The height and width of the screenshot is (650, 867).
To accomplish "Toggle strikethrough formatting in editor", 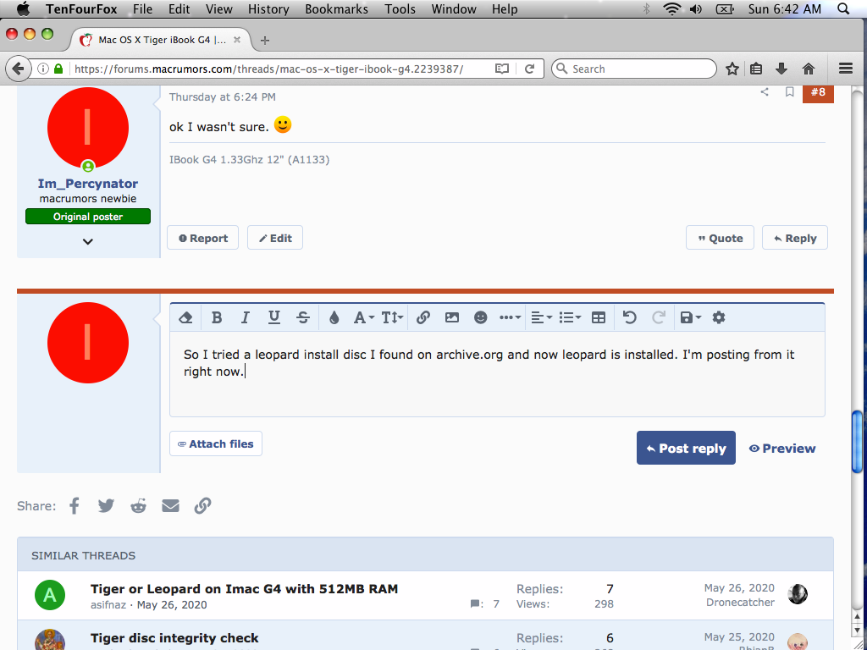I will pos(303,318).
